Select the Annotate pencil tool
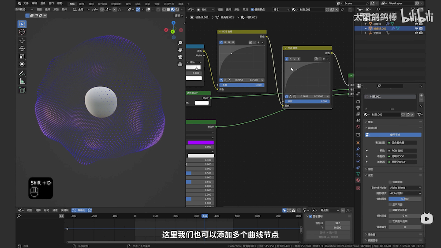The image size is (441, 248). coord(22,73)
